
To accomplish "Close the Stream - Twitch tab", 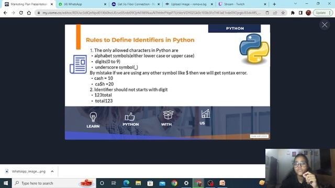I will point(265,4).
